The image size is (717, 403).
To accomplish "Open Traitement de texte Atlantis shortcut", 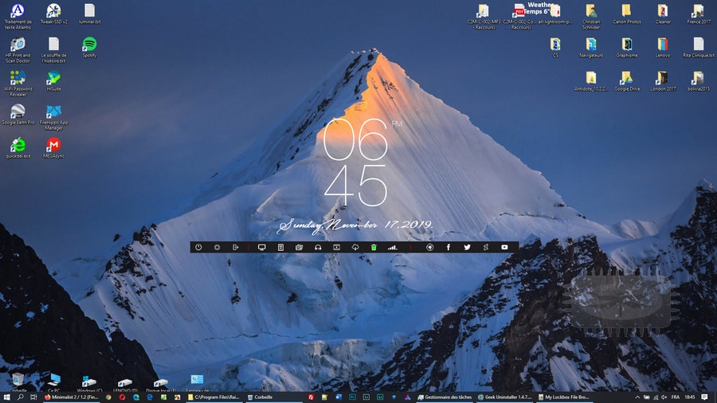I will click(18, 16).
